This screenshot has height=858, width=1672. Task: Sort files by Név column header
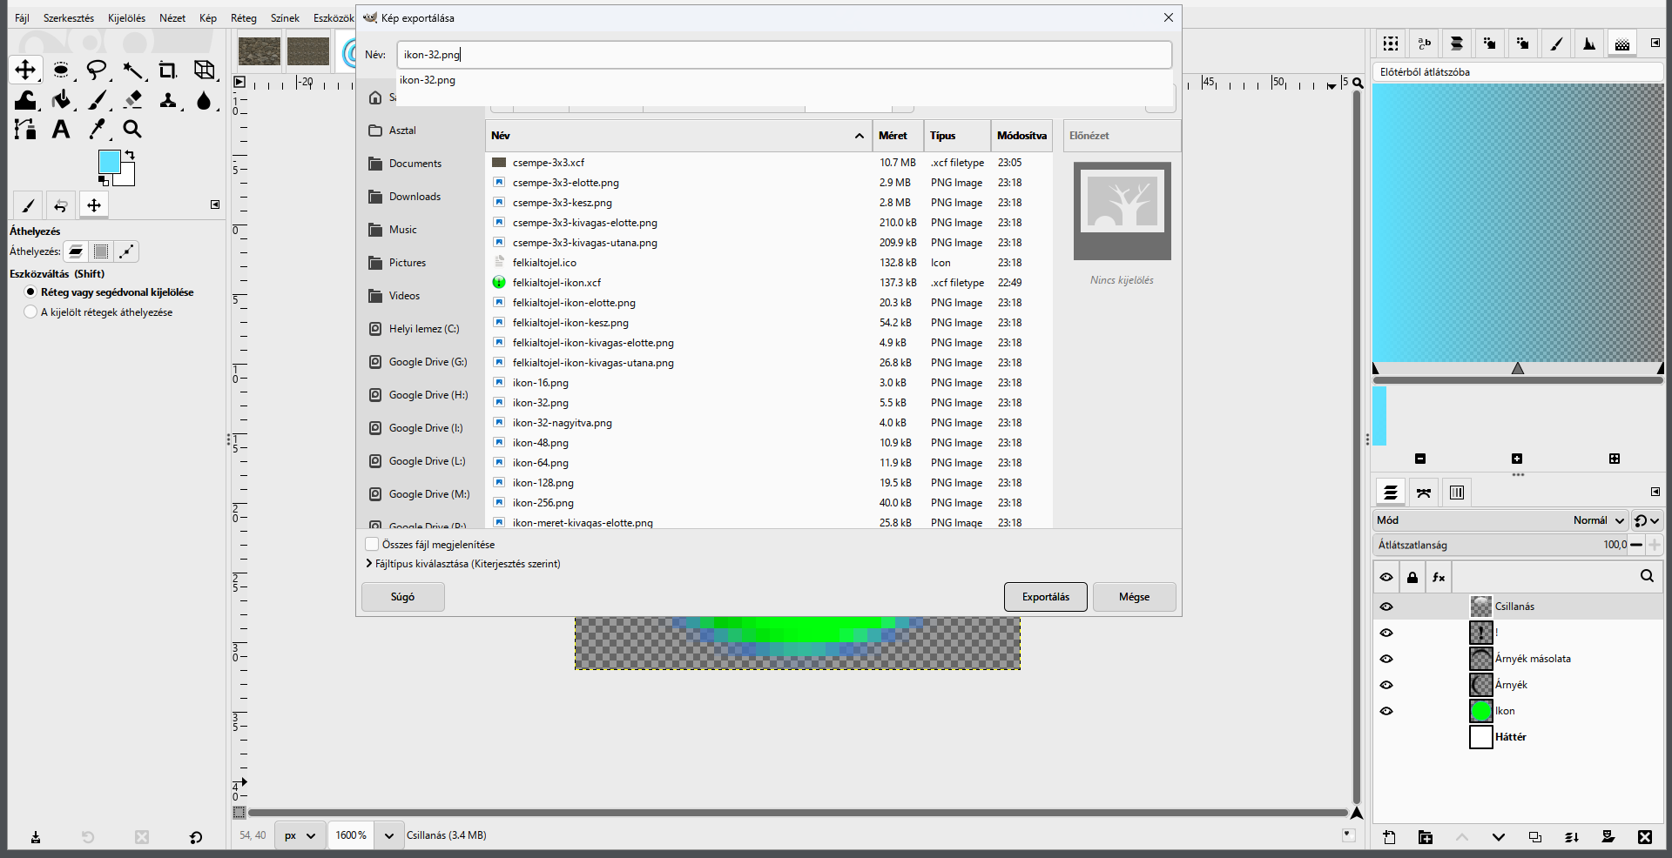pyautogui.click(x=678, y=136)
